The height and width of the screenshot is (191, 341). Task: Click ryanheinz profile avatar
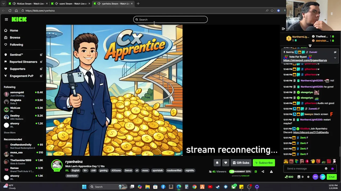coord(57,165)
